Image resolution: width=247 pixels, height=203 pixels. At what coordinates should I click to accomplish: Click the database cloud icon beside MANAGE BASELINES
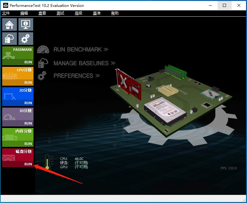click(x=43, y=63)
